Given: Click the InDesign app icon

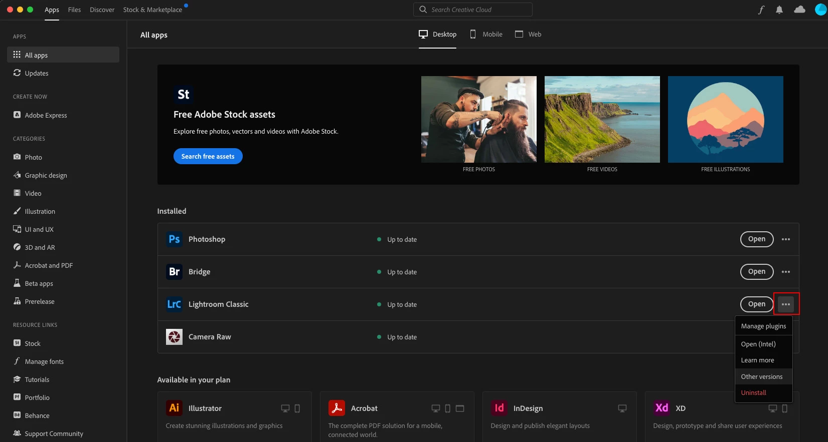Looking at the screenshot, I should pyautogui.click(x=499, y=408).
